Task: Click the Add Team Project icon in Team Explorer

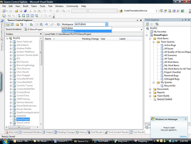Action: click(x=157, y=24)
